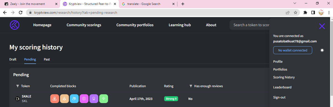Image resolution: width=333 pixels, height=107 pixels.
Task: Open the browser extensions puzzle icon
Action: tap(306, 12)
